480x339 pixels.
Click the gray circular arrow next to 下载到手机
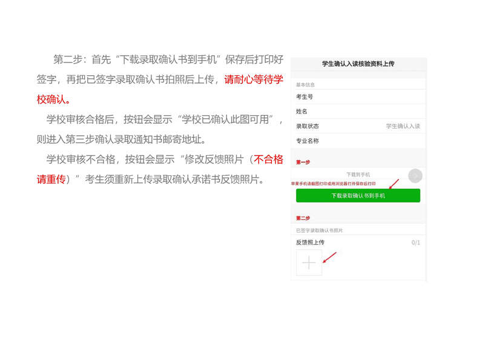click(415, 175)
